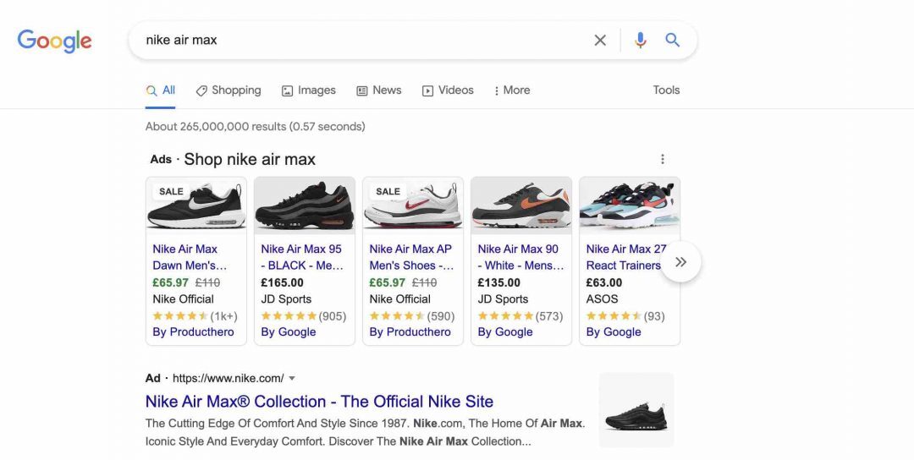Select the News tab
914x460 pixels.
pos(379,90)
